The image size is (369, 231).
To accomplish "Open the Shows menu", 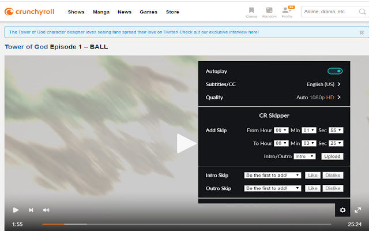I will (76, 12).
